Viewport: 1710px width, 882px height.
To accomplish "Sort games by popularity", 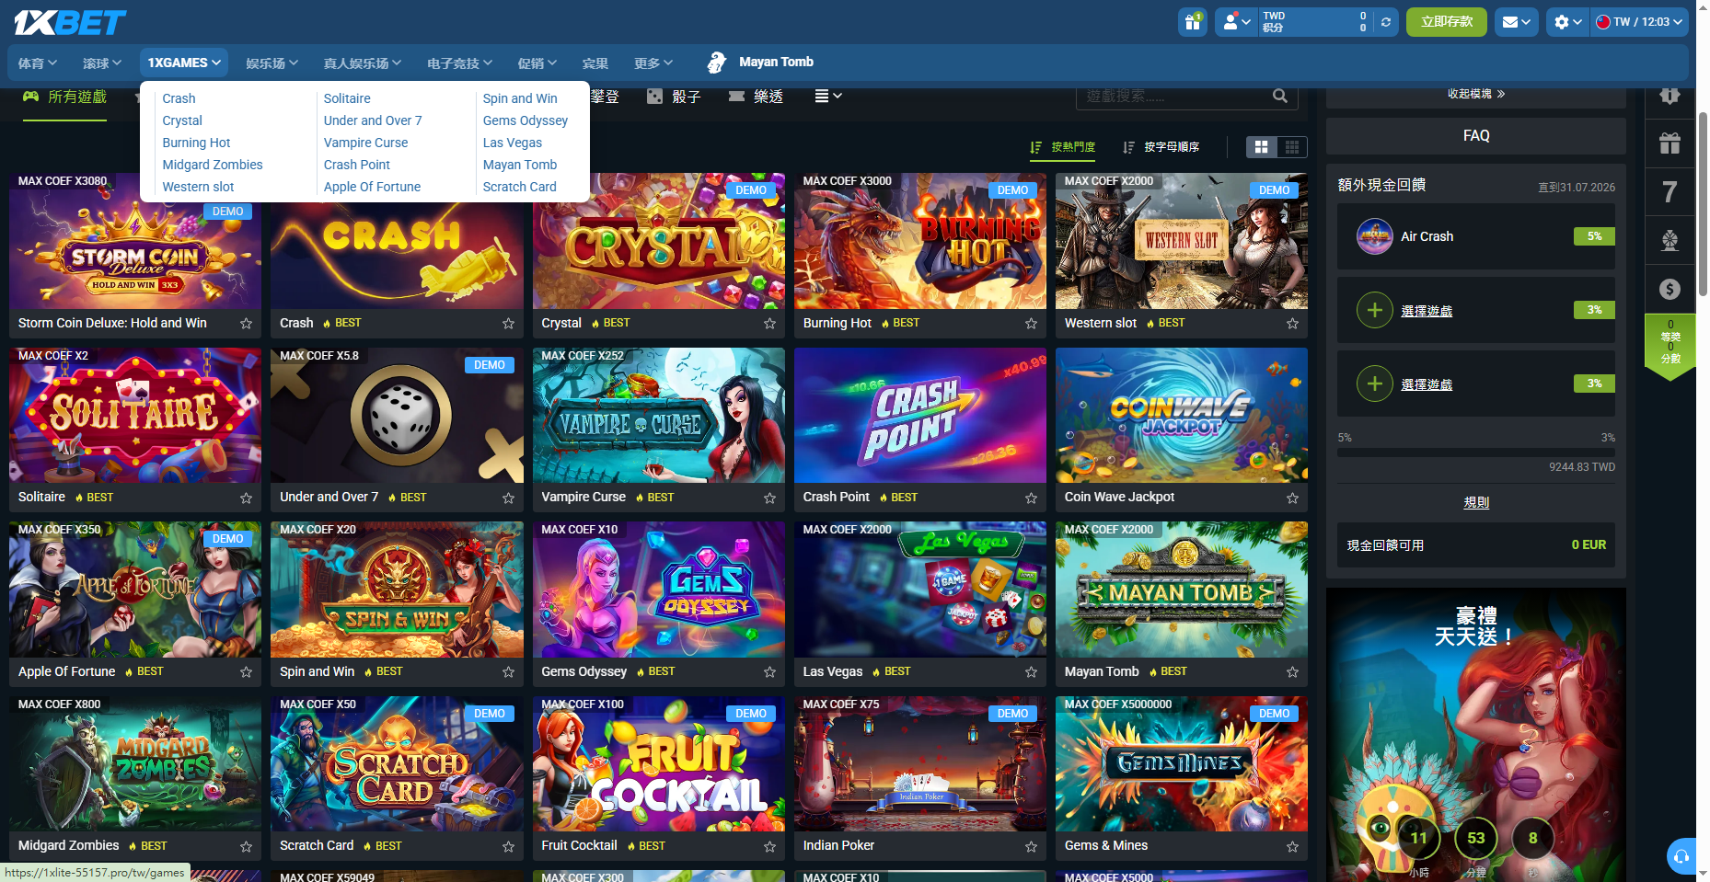I will coord(1063,147).
